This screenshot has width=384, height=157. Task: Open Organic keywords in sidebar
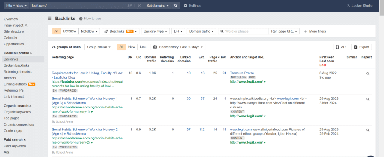[x=17, y=112]
